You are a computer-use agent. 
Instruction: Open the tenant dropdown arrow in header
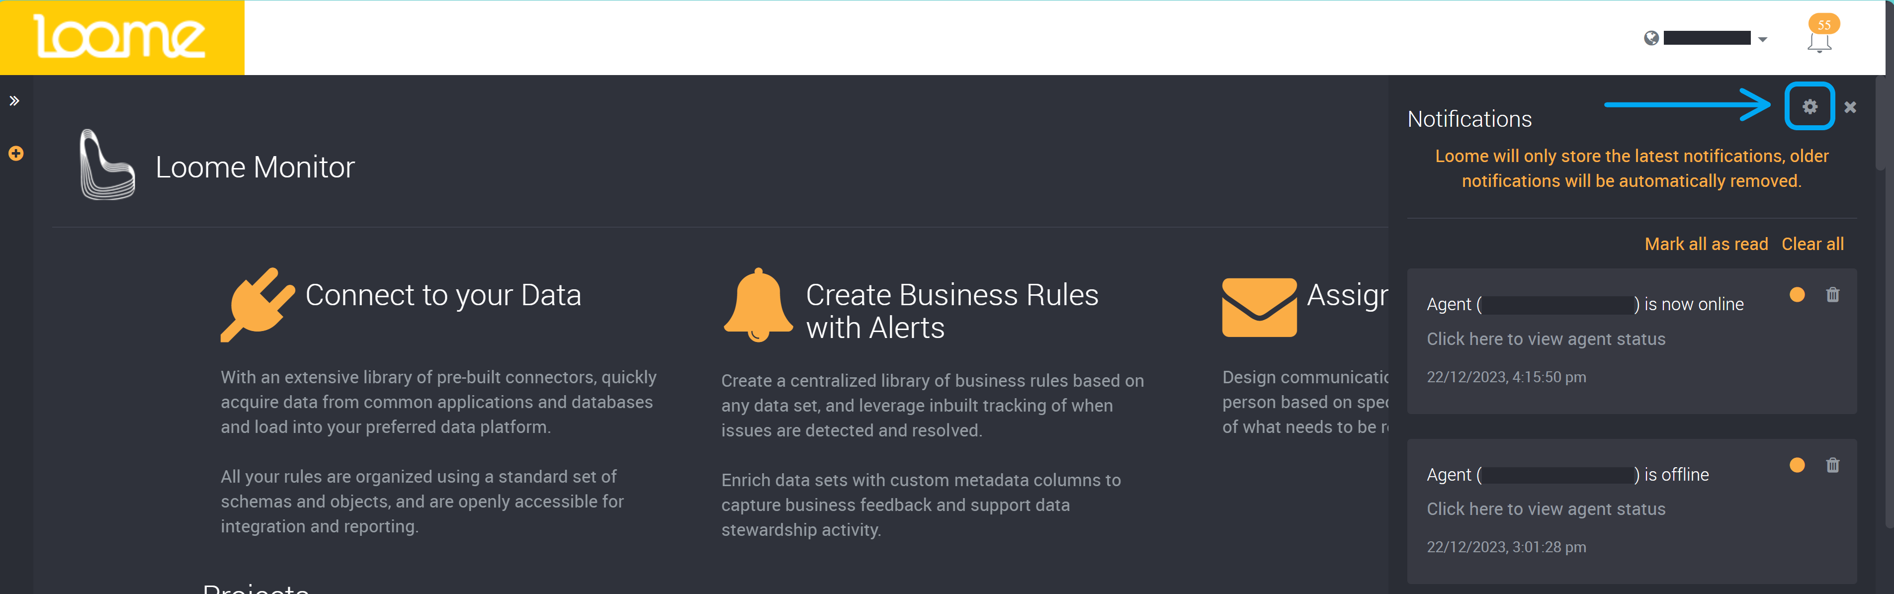pos(1762,40)
